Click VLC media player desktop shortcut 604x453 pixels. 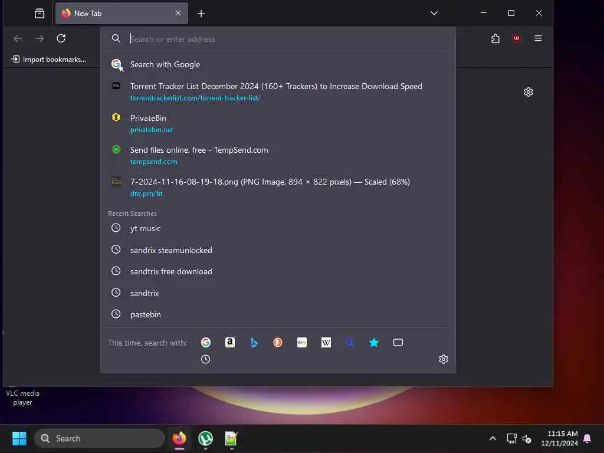tap(22, 397)
